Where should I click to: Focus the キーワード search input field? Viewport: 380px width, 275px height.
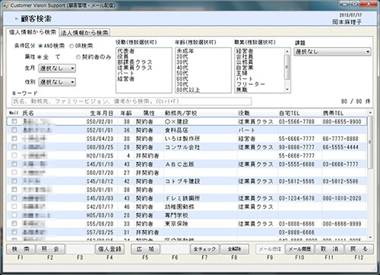[x=131, y=102]
